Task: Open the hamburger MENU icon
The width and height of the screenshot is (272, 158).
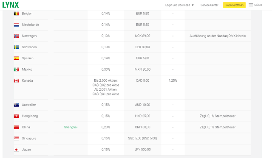Action: 251,5
